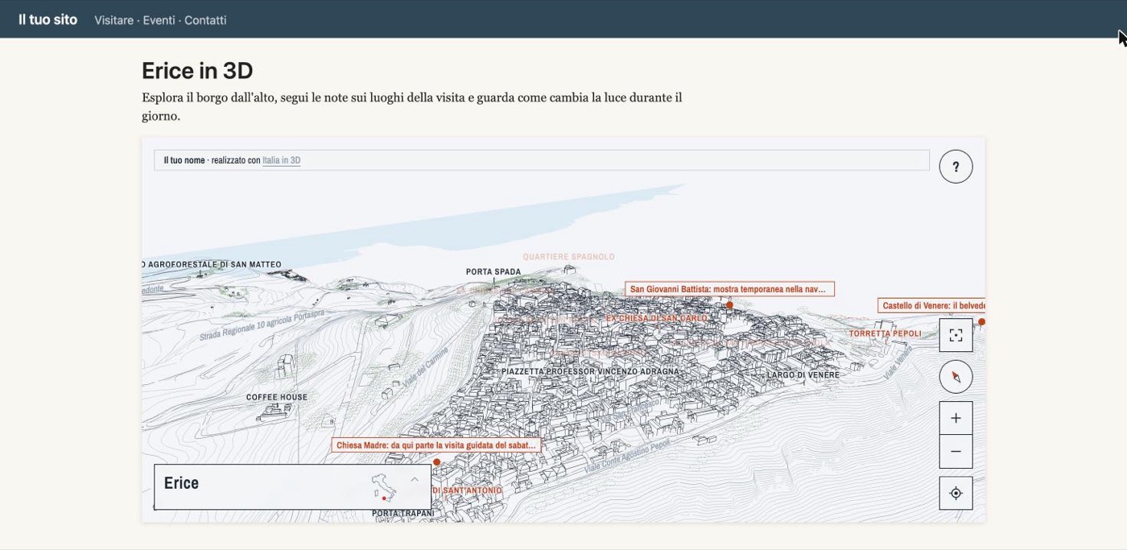This screenshot has width=1127, height=550.
Task: Zoom in on the map
Action: click(956, 418)
